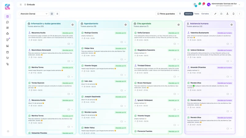
Task: Click the K logo in the sidebar
Action: click(x=7, y=7)
